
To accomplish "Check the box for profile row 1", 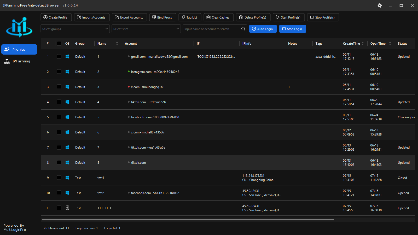I will click(x=59, y=56).
